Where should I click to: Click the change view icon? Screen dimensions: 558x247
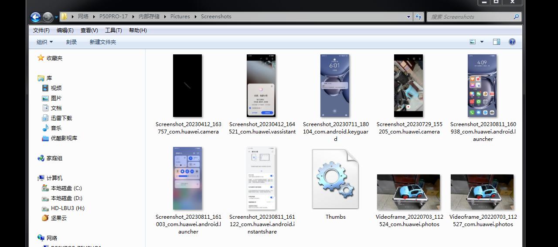pos(473,42)
